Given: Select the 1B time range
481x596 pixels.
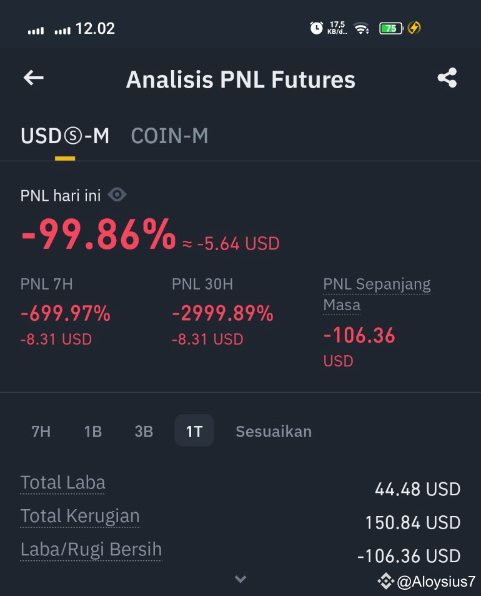Looking at the screenshot, I should (x=93, y=432).
